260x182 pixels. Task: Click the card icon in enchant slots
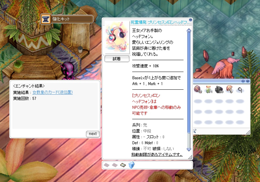pos(123,165)
